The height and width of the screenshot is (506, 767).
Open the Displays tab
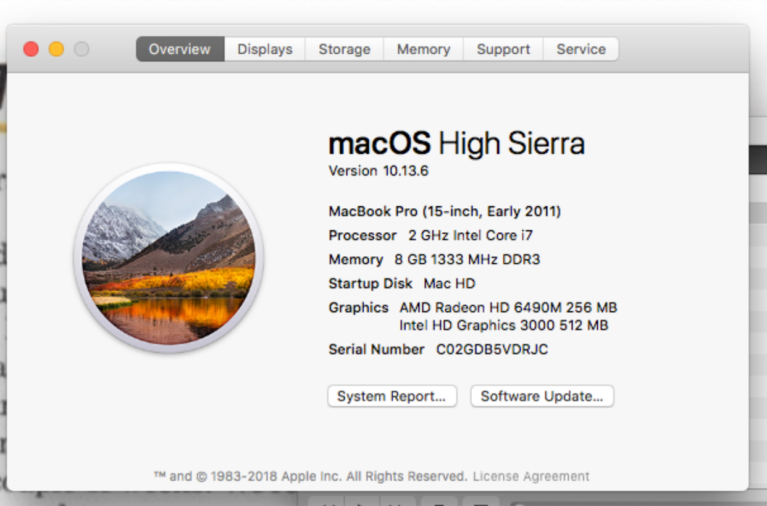pyautogui.click(x=265, y=49)
